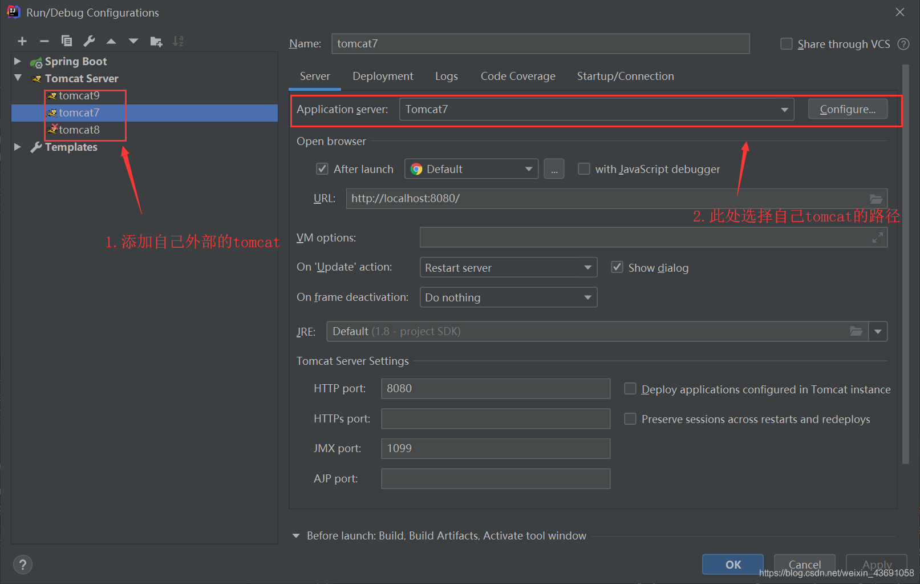Click the Name input field
Viewport: 920px width, 584px height.
tap(541, 43)
